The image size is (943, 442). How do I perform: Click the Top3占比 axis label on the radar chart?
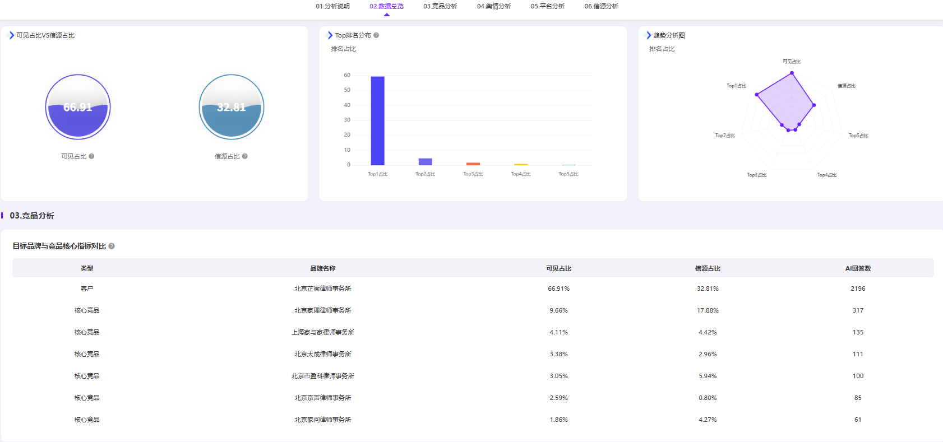coord(757,175)
